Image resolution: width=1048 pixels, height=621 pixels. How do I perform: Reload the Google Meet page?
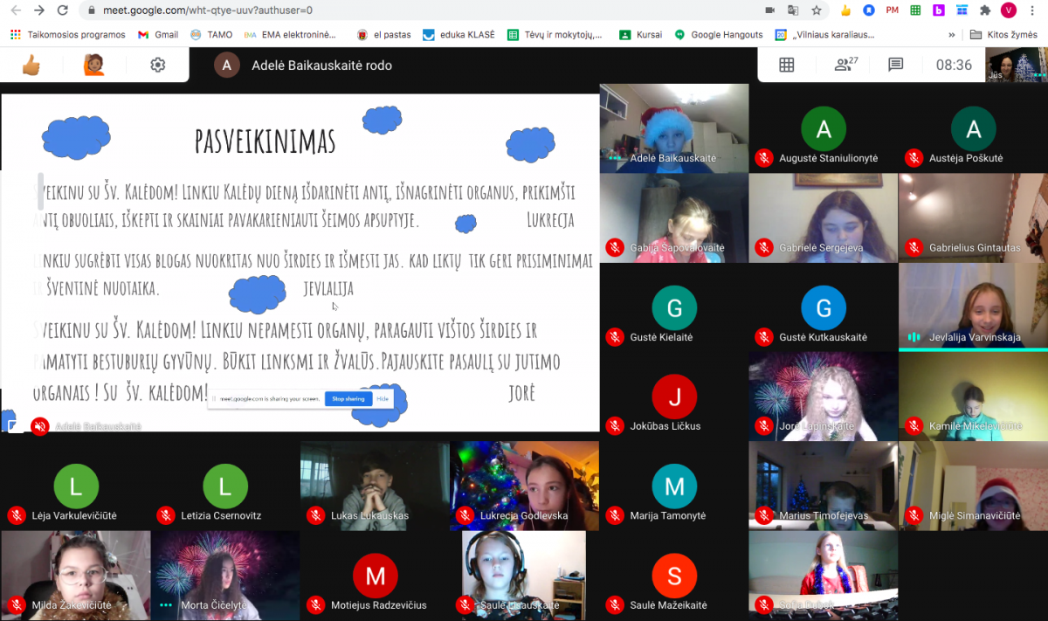(62, 10)
